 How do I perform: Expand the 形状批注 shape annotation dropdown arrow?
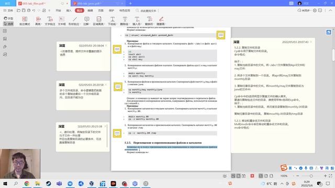(x=80, y=25)
